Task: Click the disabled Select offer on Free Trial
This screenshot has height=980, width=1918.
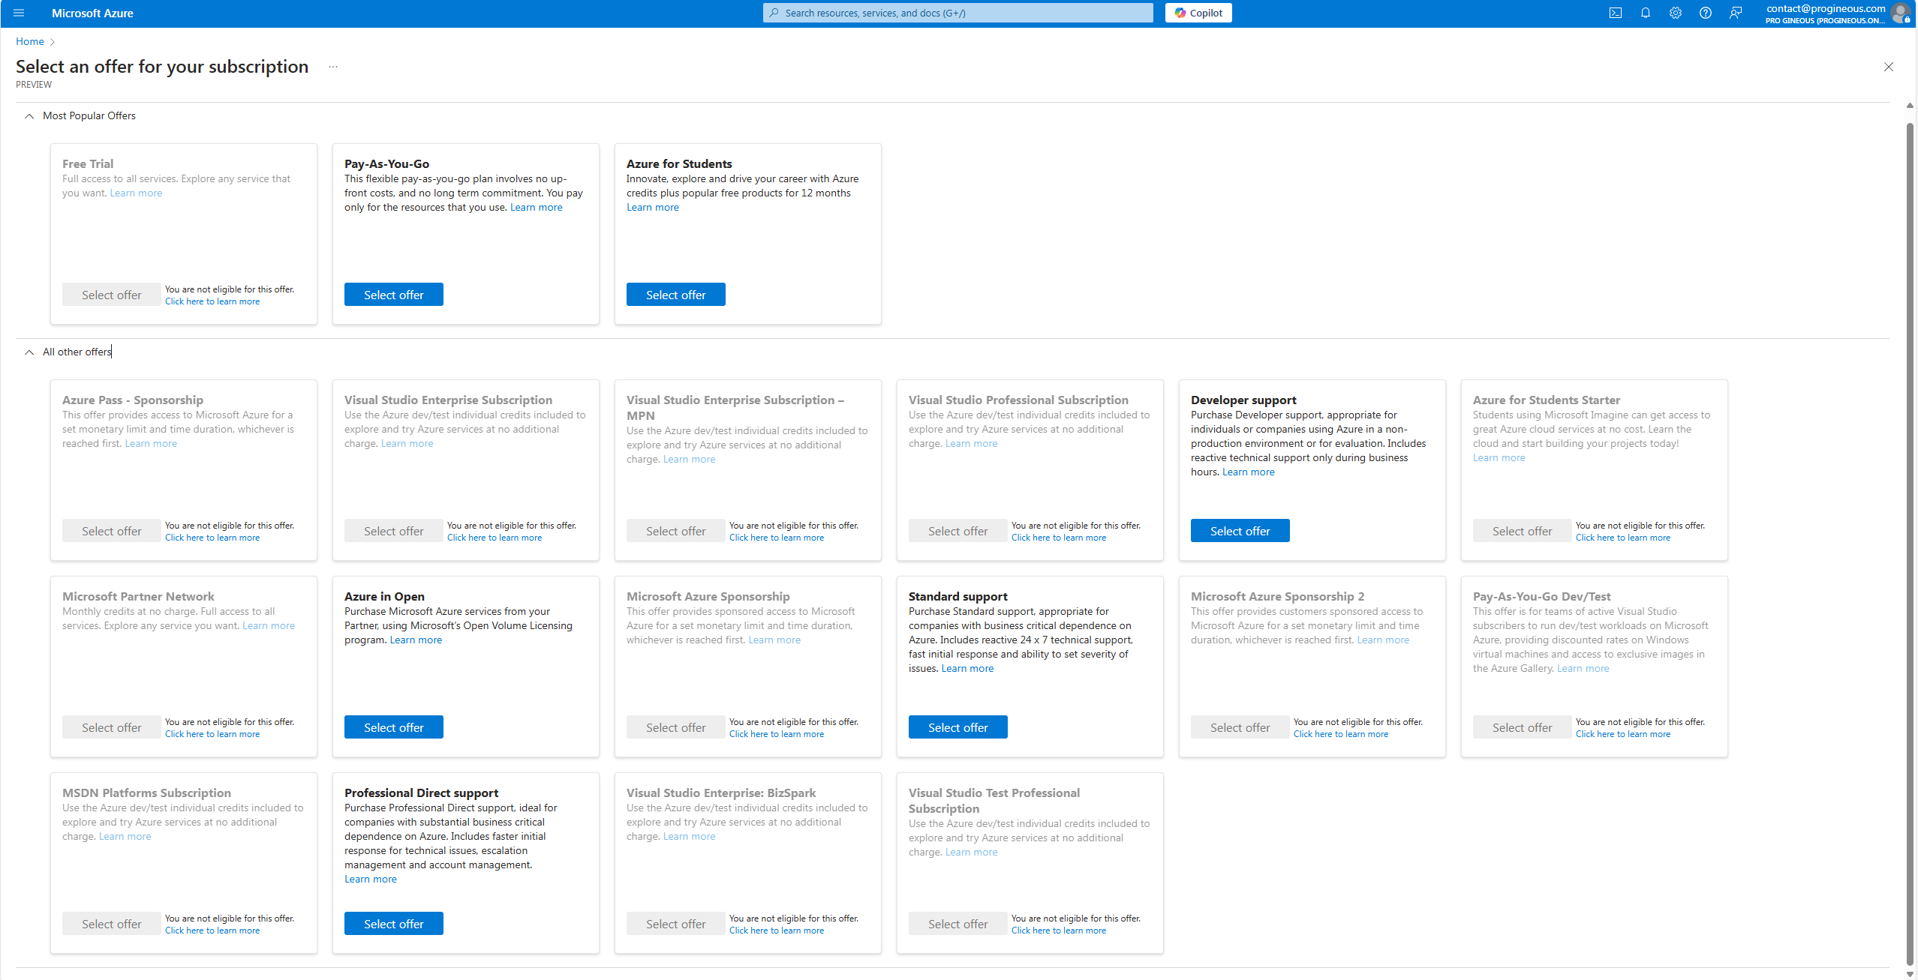Action: pyautogui.click(x=111, y=295)
